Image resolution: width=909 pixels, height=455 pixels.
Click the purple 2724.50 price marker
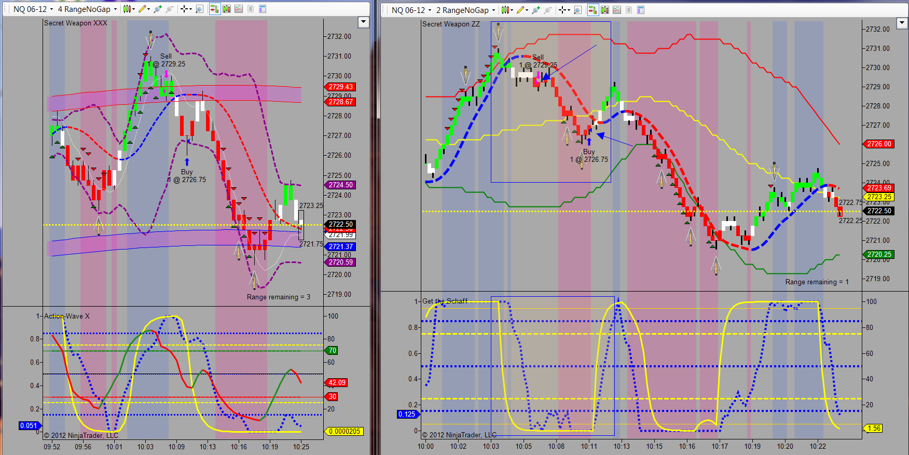coord(340,185)
